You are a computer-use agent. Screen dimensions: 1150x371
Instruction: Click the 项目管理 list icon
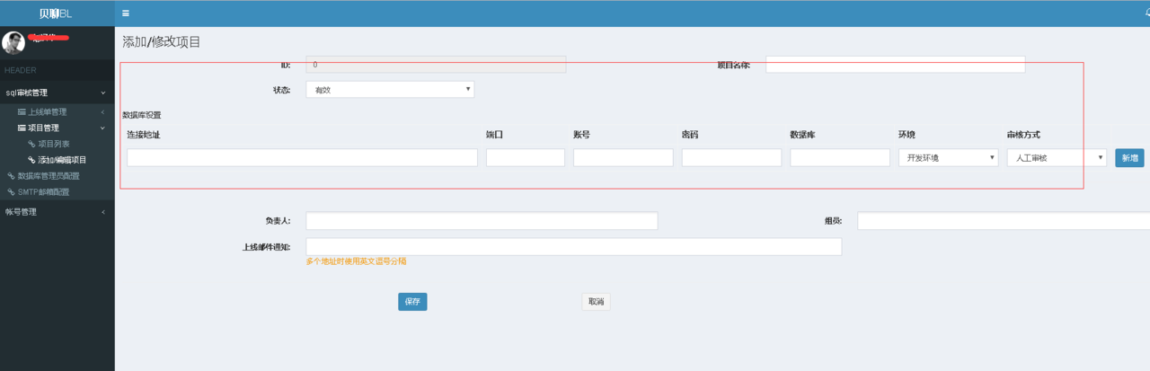tap(22, 128)
